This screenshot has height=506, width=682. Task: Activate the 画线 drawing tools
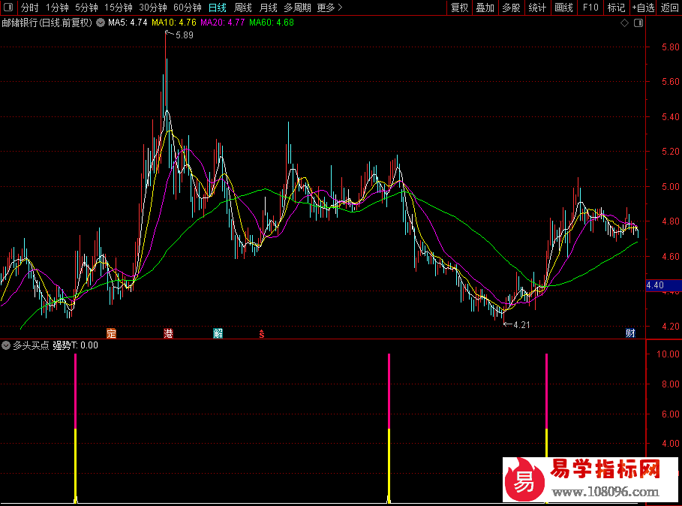pyautogui.click(x=563, y=8)
